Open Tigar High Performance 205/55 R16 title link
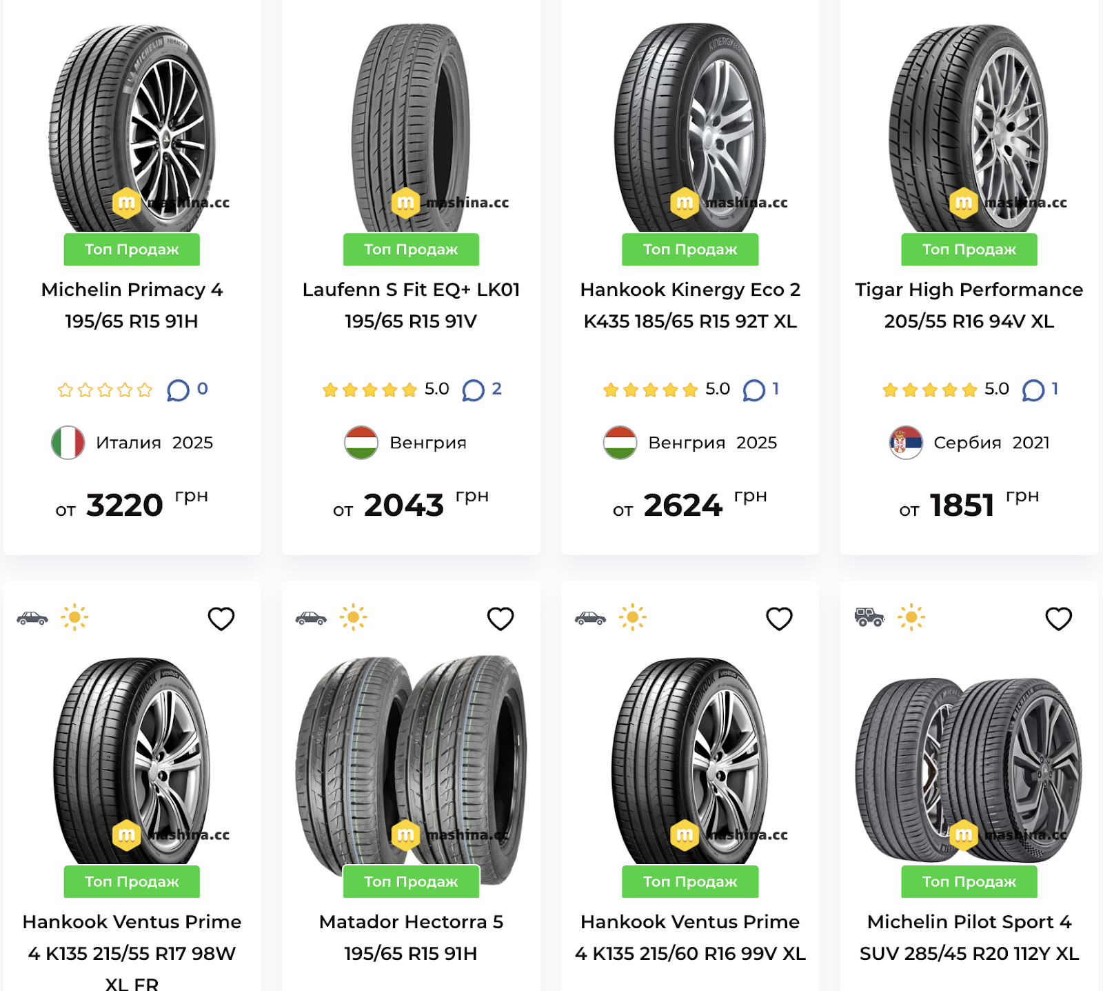1103x991 pixels. [969, 305]
